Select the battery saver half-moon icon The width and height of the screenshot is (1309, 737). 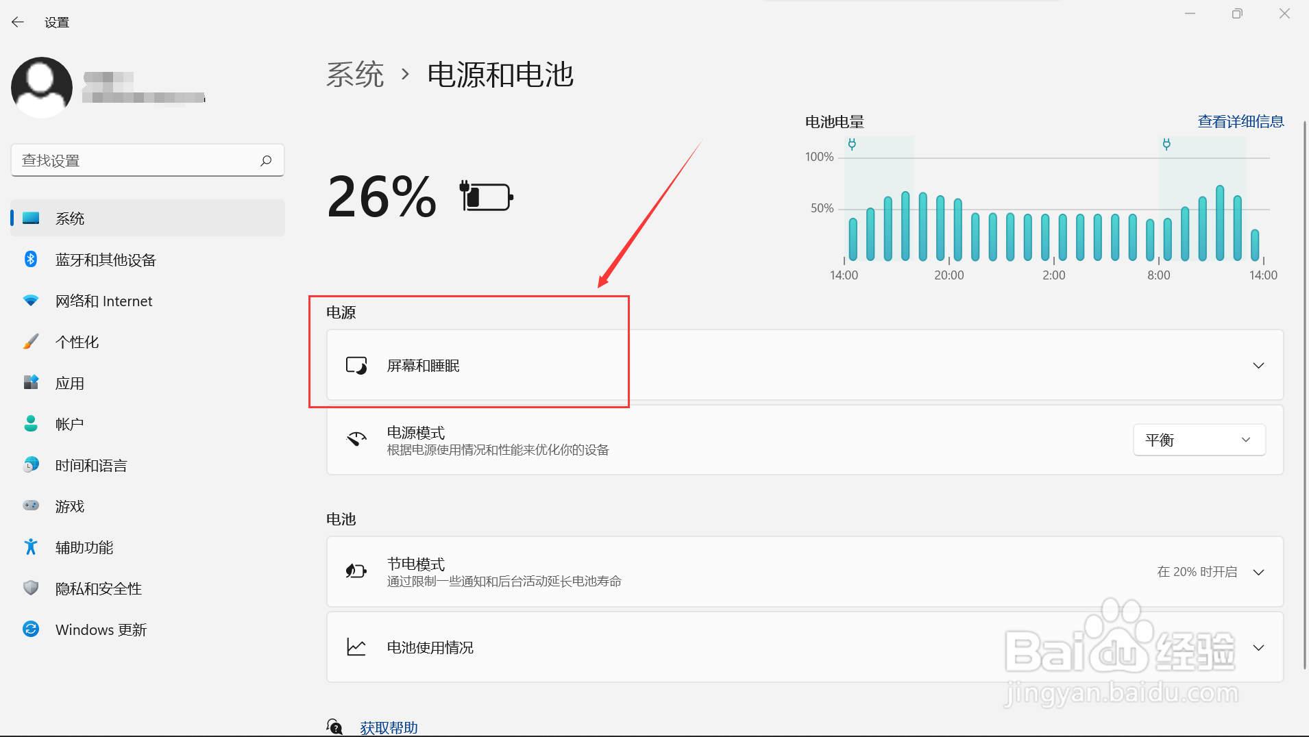(356, 571)
